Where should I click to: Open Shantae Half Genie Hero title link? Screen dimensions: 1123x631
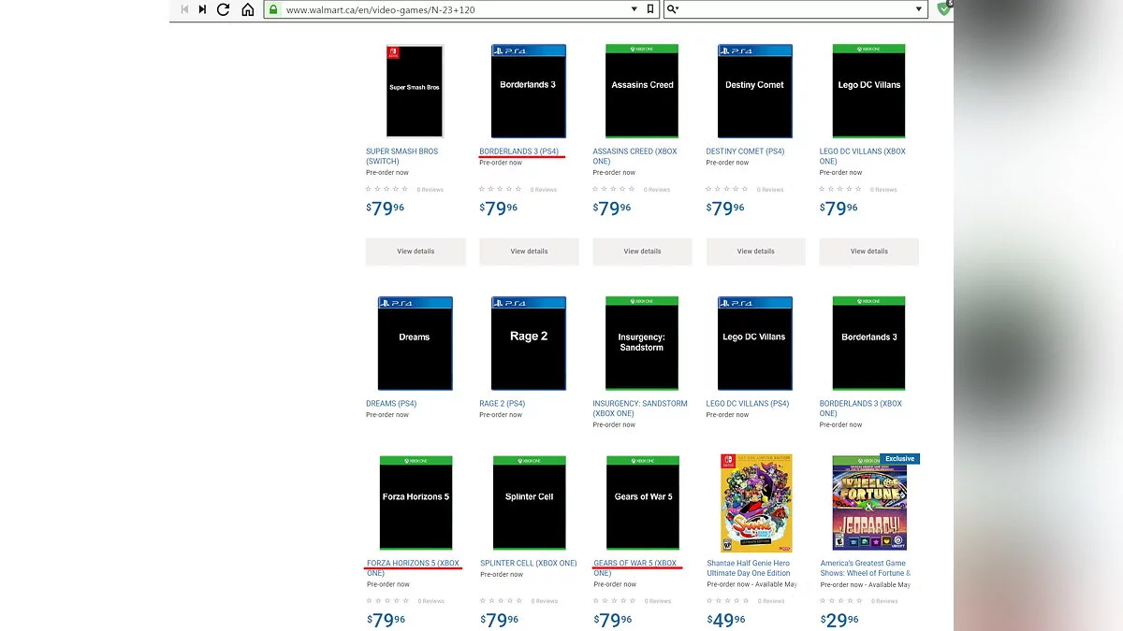click(749, 568)
